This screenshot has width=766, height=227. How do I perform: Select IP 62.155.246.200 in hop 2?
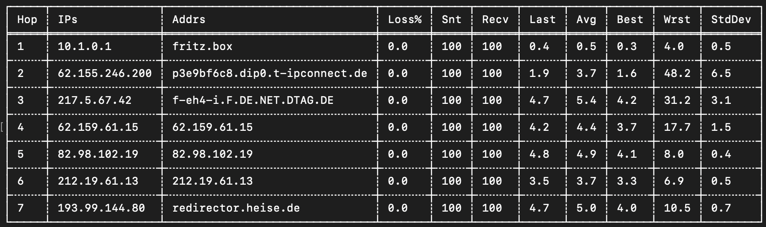click(104, 74)
